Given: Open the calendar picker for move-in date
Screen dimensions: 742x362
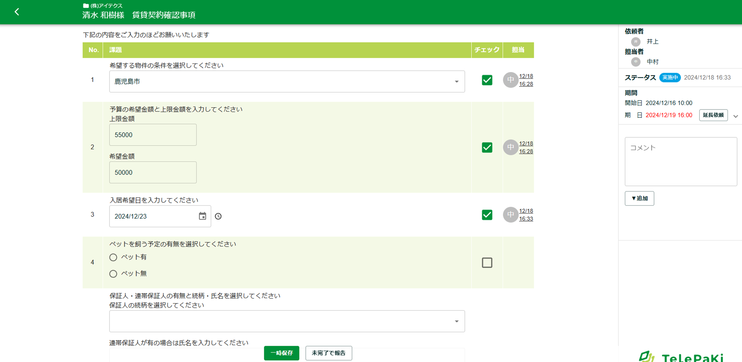Looking at the screenshot, I should point(202,216).
